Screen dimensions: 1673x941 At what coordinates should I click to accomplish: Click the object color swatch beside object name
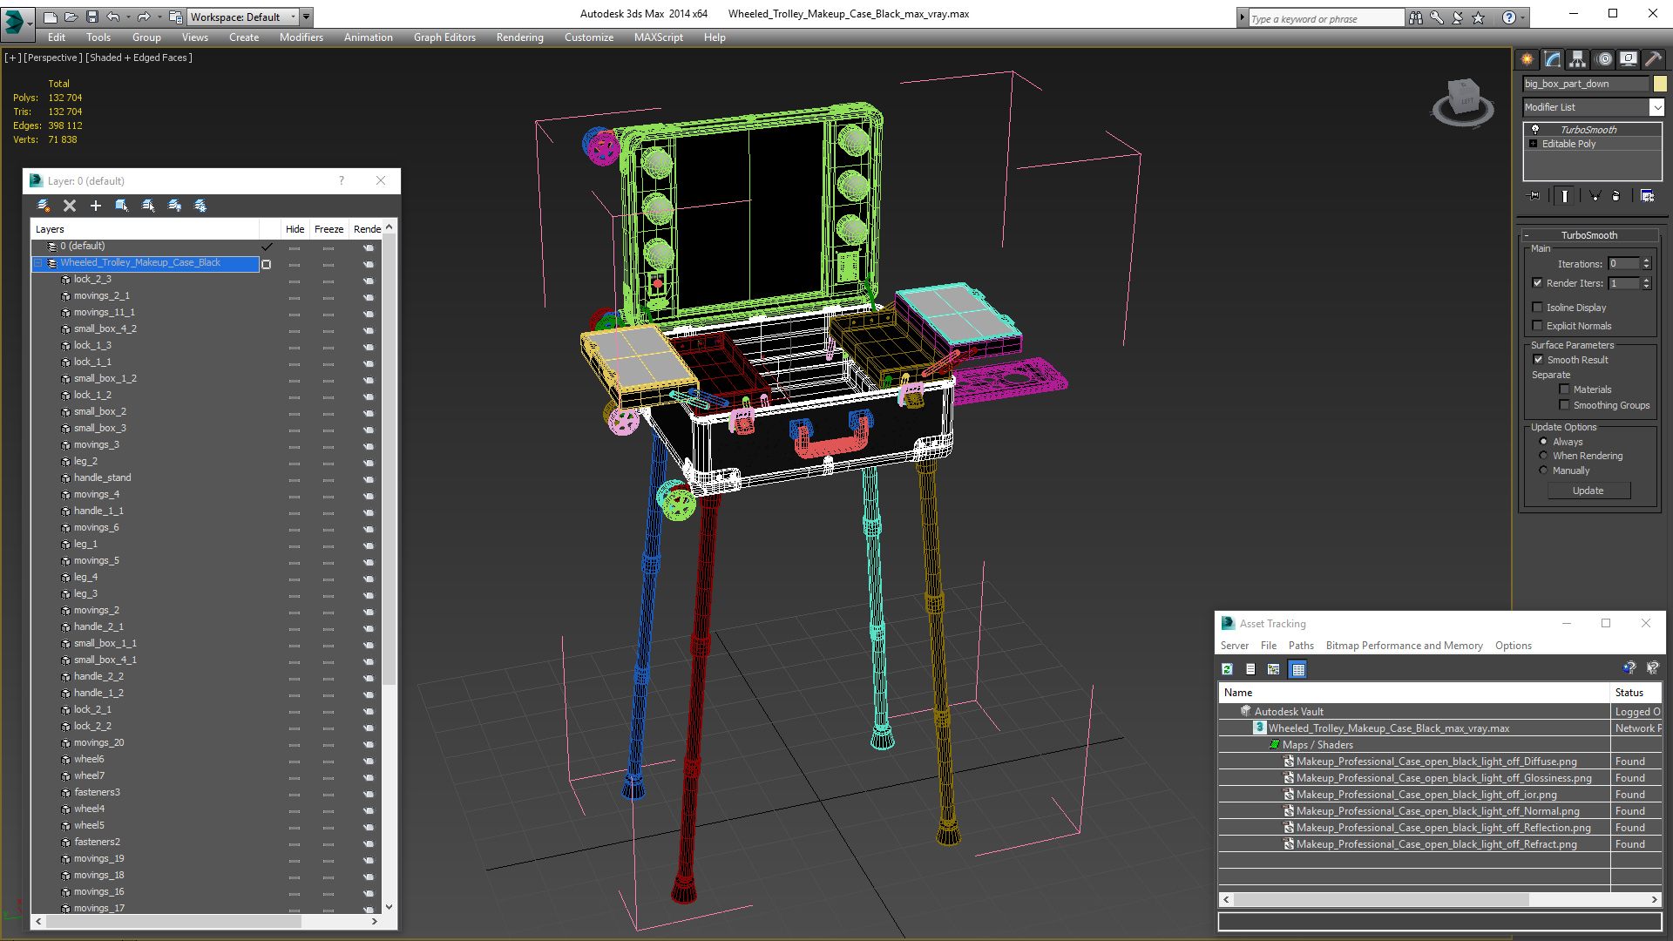[x=1660, y=84]
